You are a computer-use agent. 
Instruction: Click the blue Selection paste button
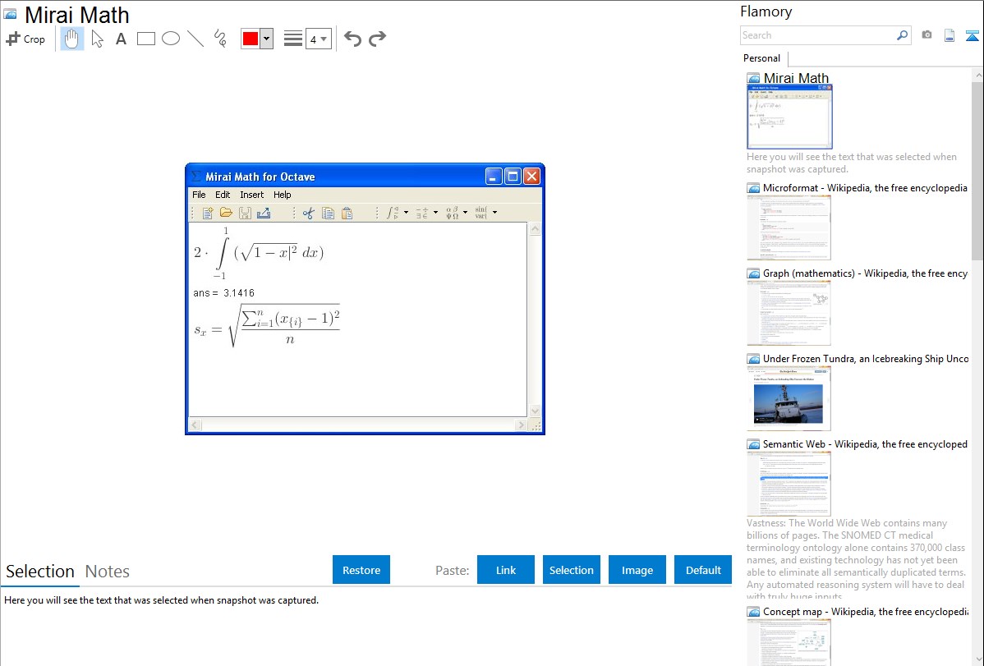(x=571, y=570)
